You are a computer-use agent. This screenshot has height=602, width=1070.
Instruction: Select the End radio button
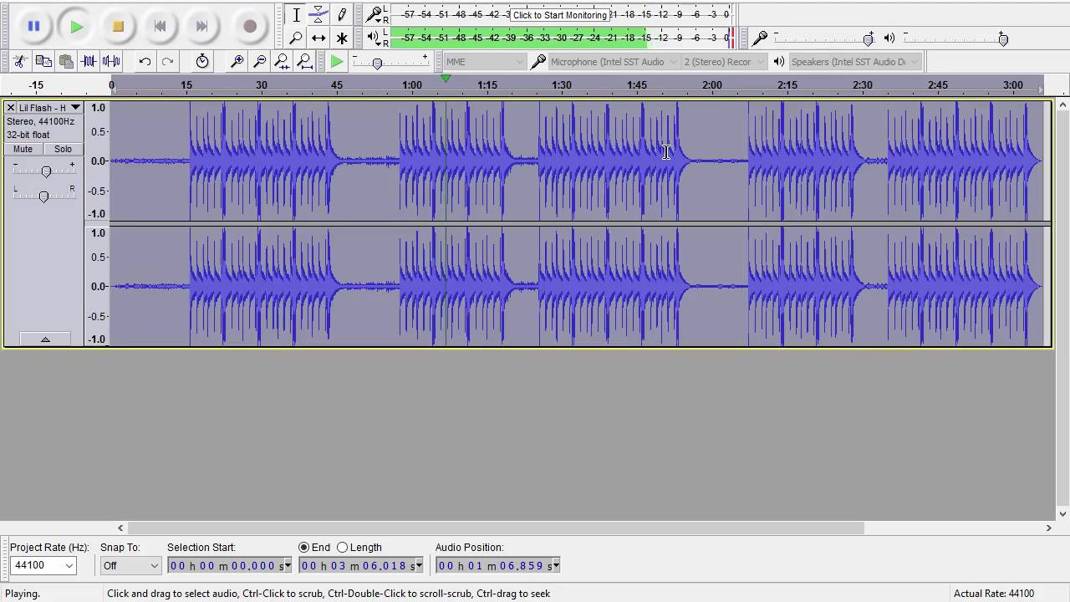coord(304,548)
